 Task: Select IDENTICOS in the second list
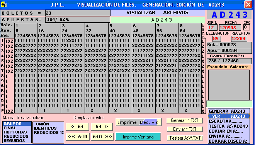pyautogui.click(x=45, y=128)
